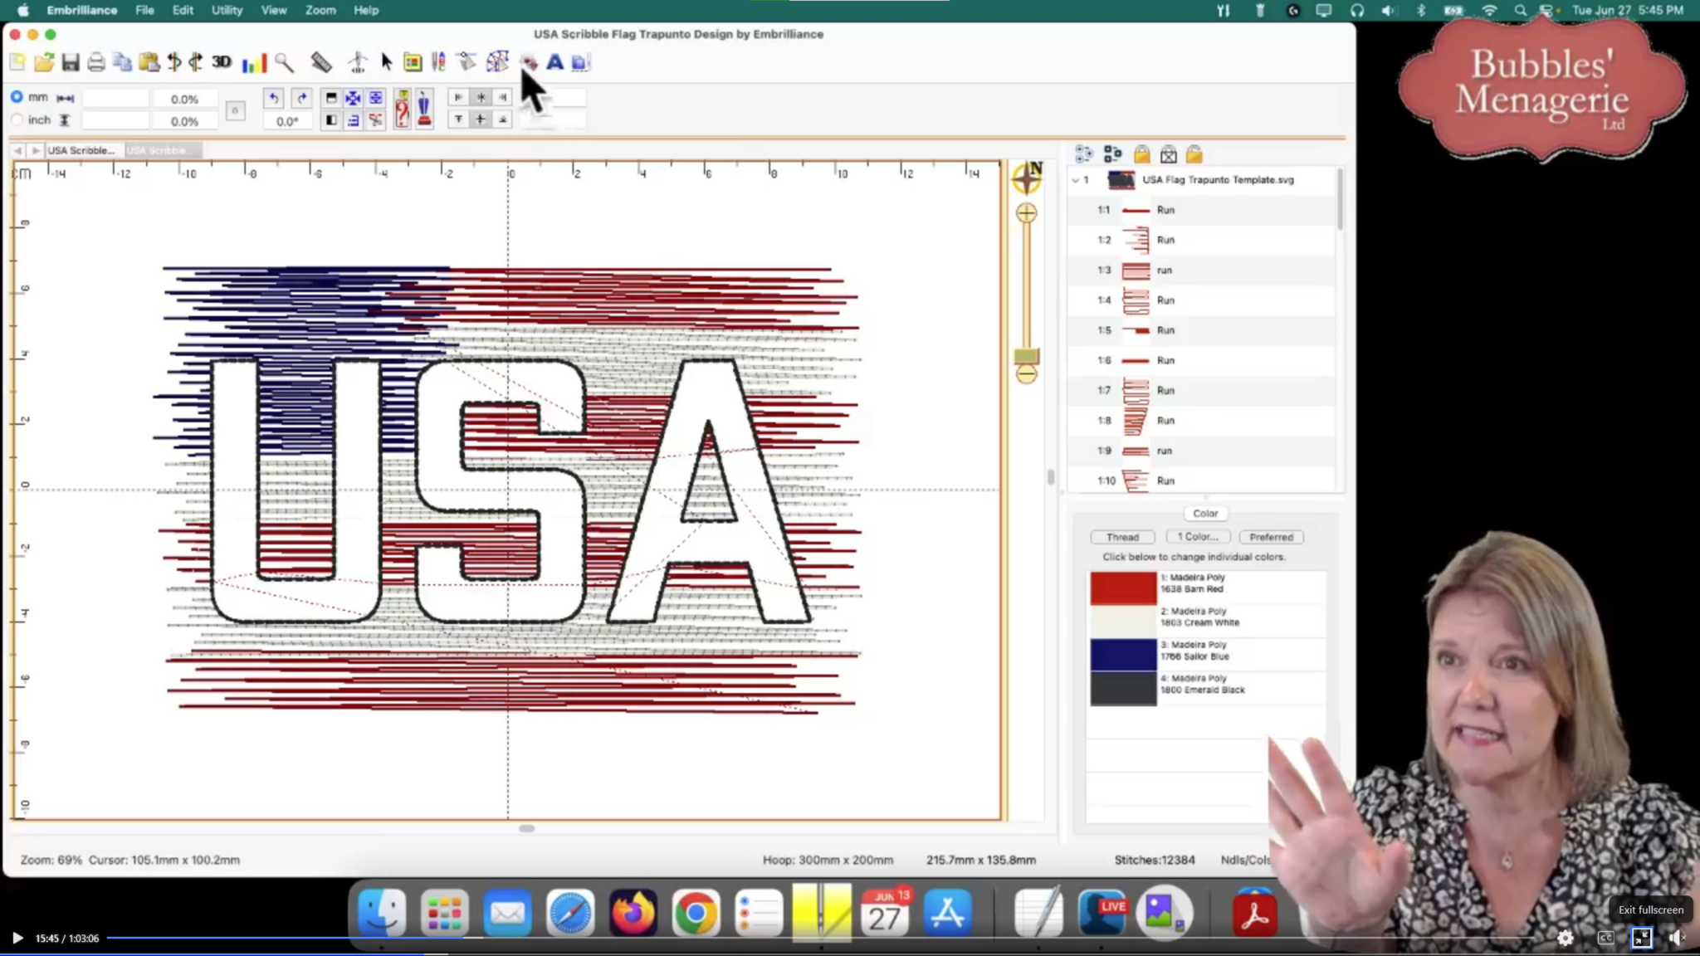Click the Sailor Blue color swatch

pyautogui.click(x=1123, y=654)
